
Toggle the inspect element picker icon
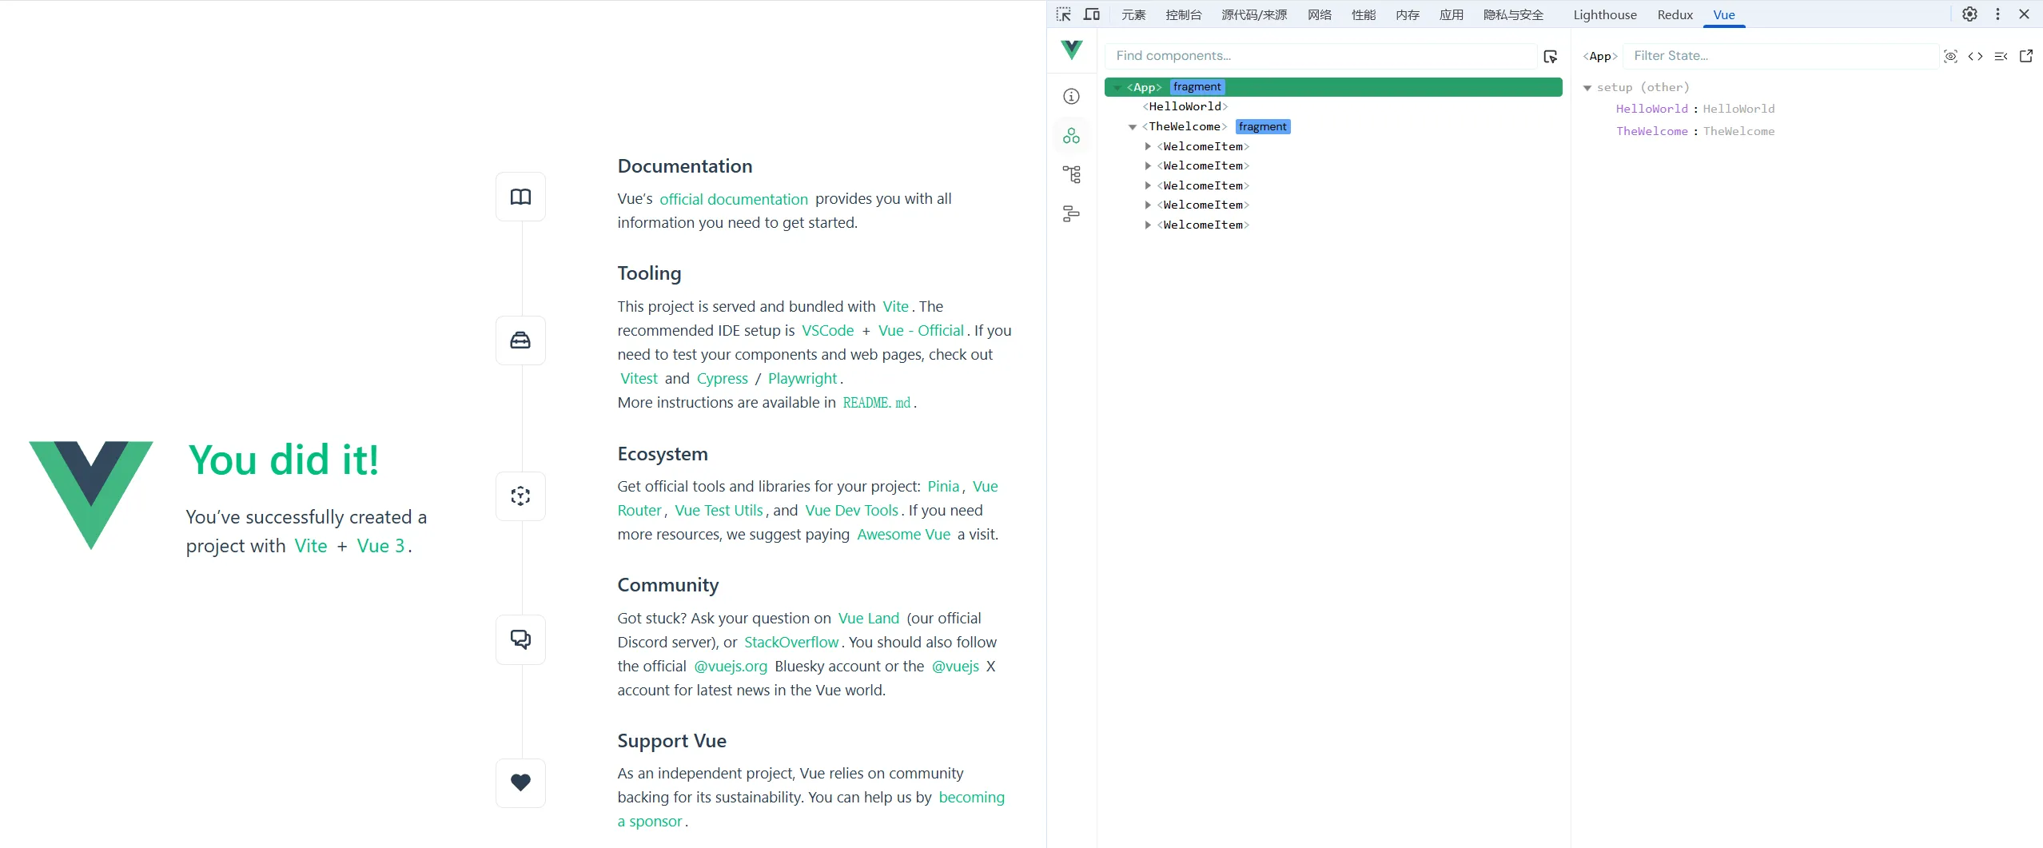(x=1063, y=14)
